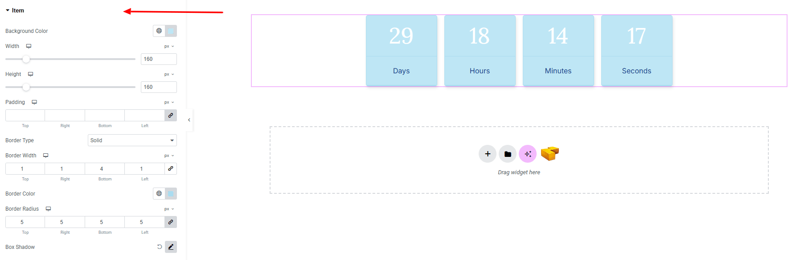Toggle the Padding link values button
The image size is (800, 260).
tap(171, 116)
